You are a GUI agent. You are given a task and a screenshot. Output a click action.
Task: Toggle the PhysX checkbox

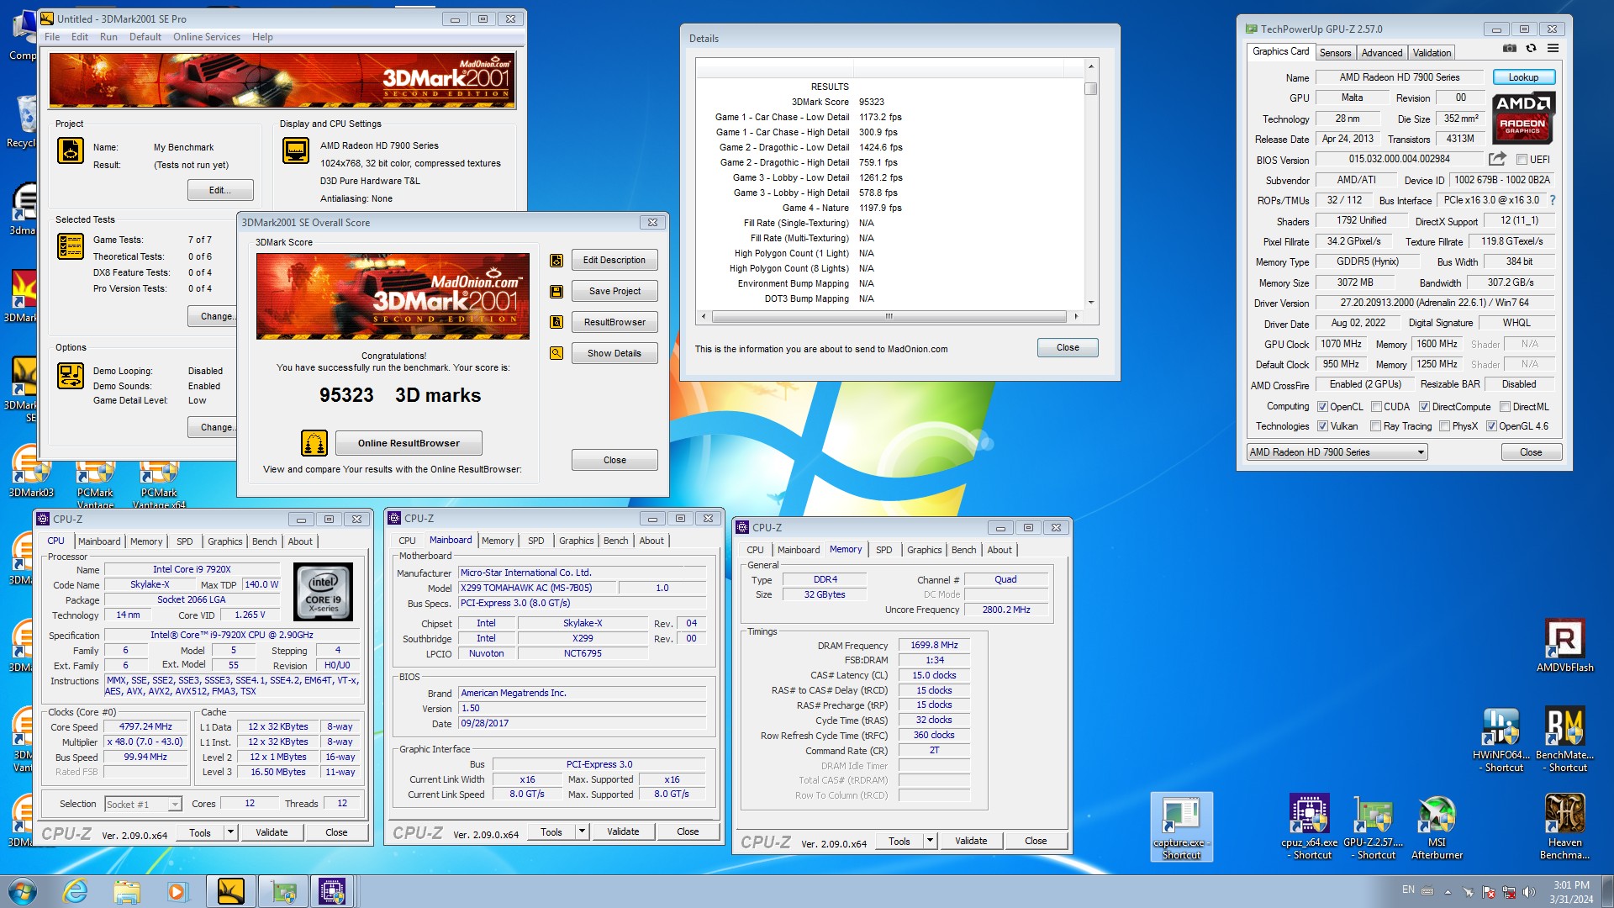tap(1444, 426)
